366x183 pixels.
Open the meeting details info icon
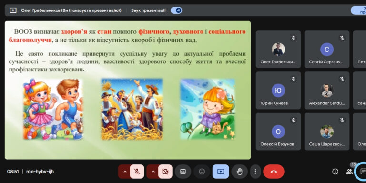[x=335, y=172]
